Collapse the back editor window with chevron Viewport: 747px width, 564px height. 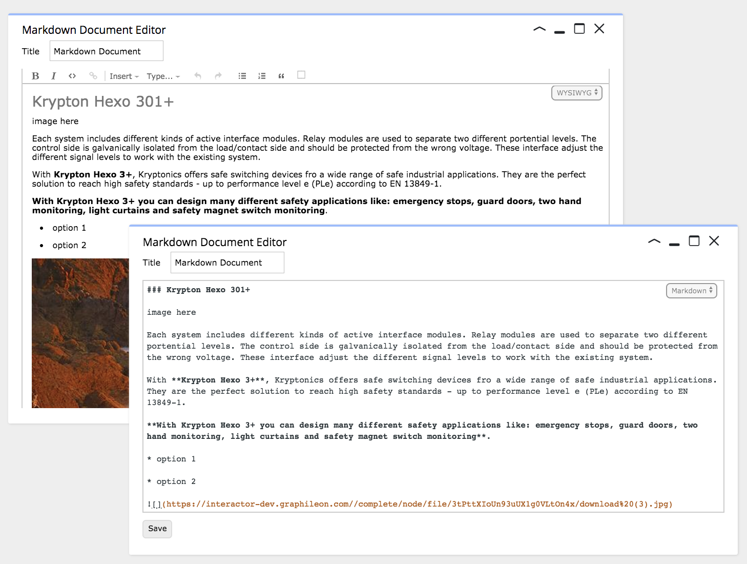(x=540, y=29)
